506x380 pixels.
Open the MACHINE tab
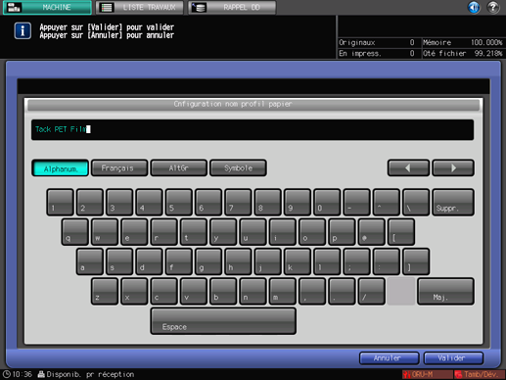pos(47,7)
